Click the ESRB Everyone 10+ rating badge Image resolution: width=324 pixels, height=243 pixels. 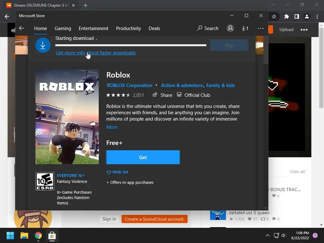(x=45, y=181)
